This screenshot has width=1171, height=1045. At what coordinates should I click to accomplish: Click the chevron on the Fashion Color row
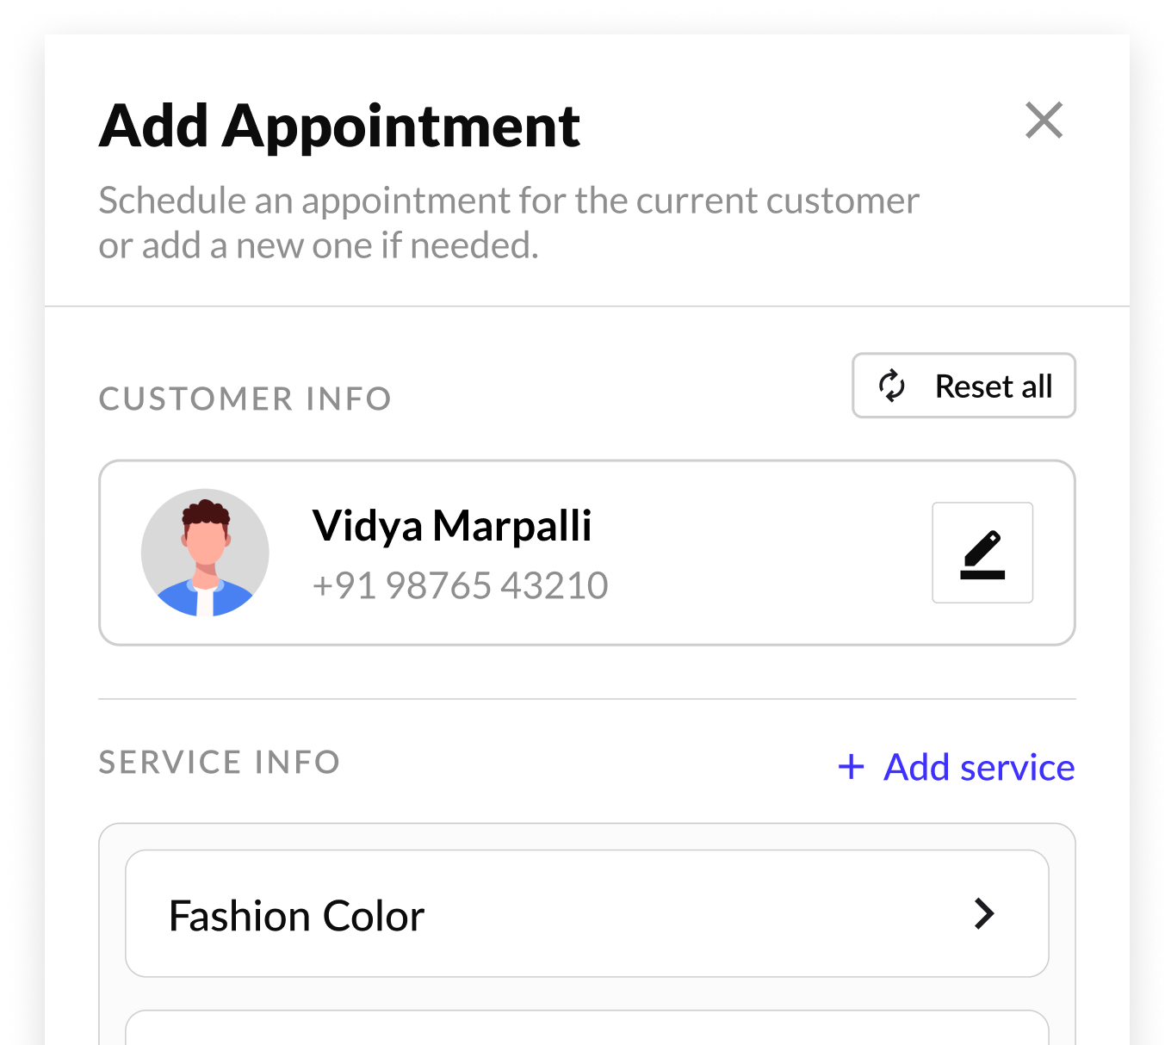[984, 913]
